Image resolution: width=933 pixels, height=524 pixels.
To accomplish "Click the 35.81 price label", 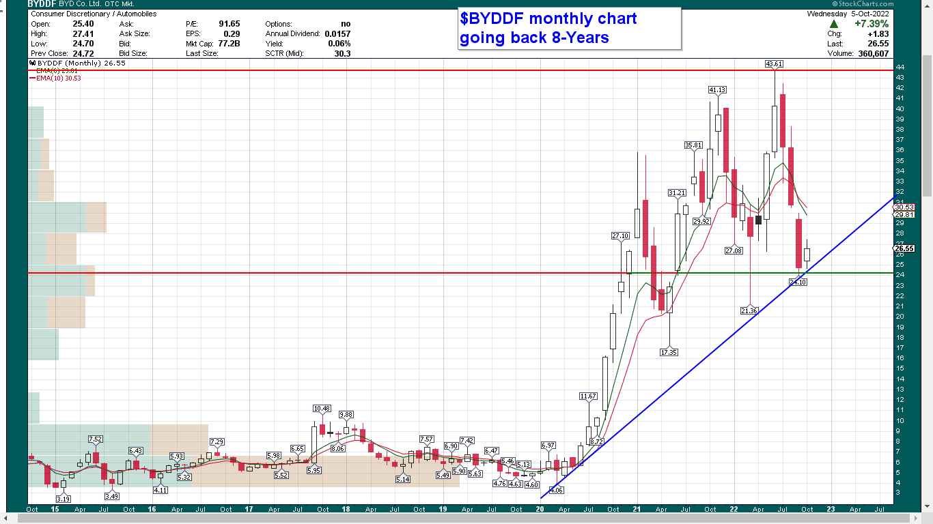I will (693, 145).
